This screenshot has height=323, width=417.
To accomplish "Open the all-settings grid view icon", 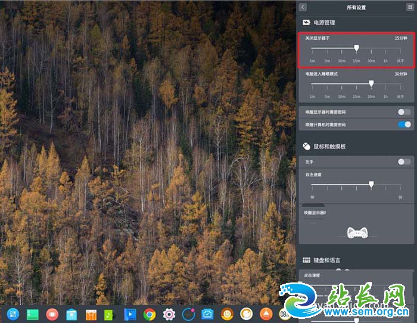I will coord(410,7).
